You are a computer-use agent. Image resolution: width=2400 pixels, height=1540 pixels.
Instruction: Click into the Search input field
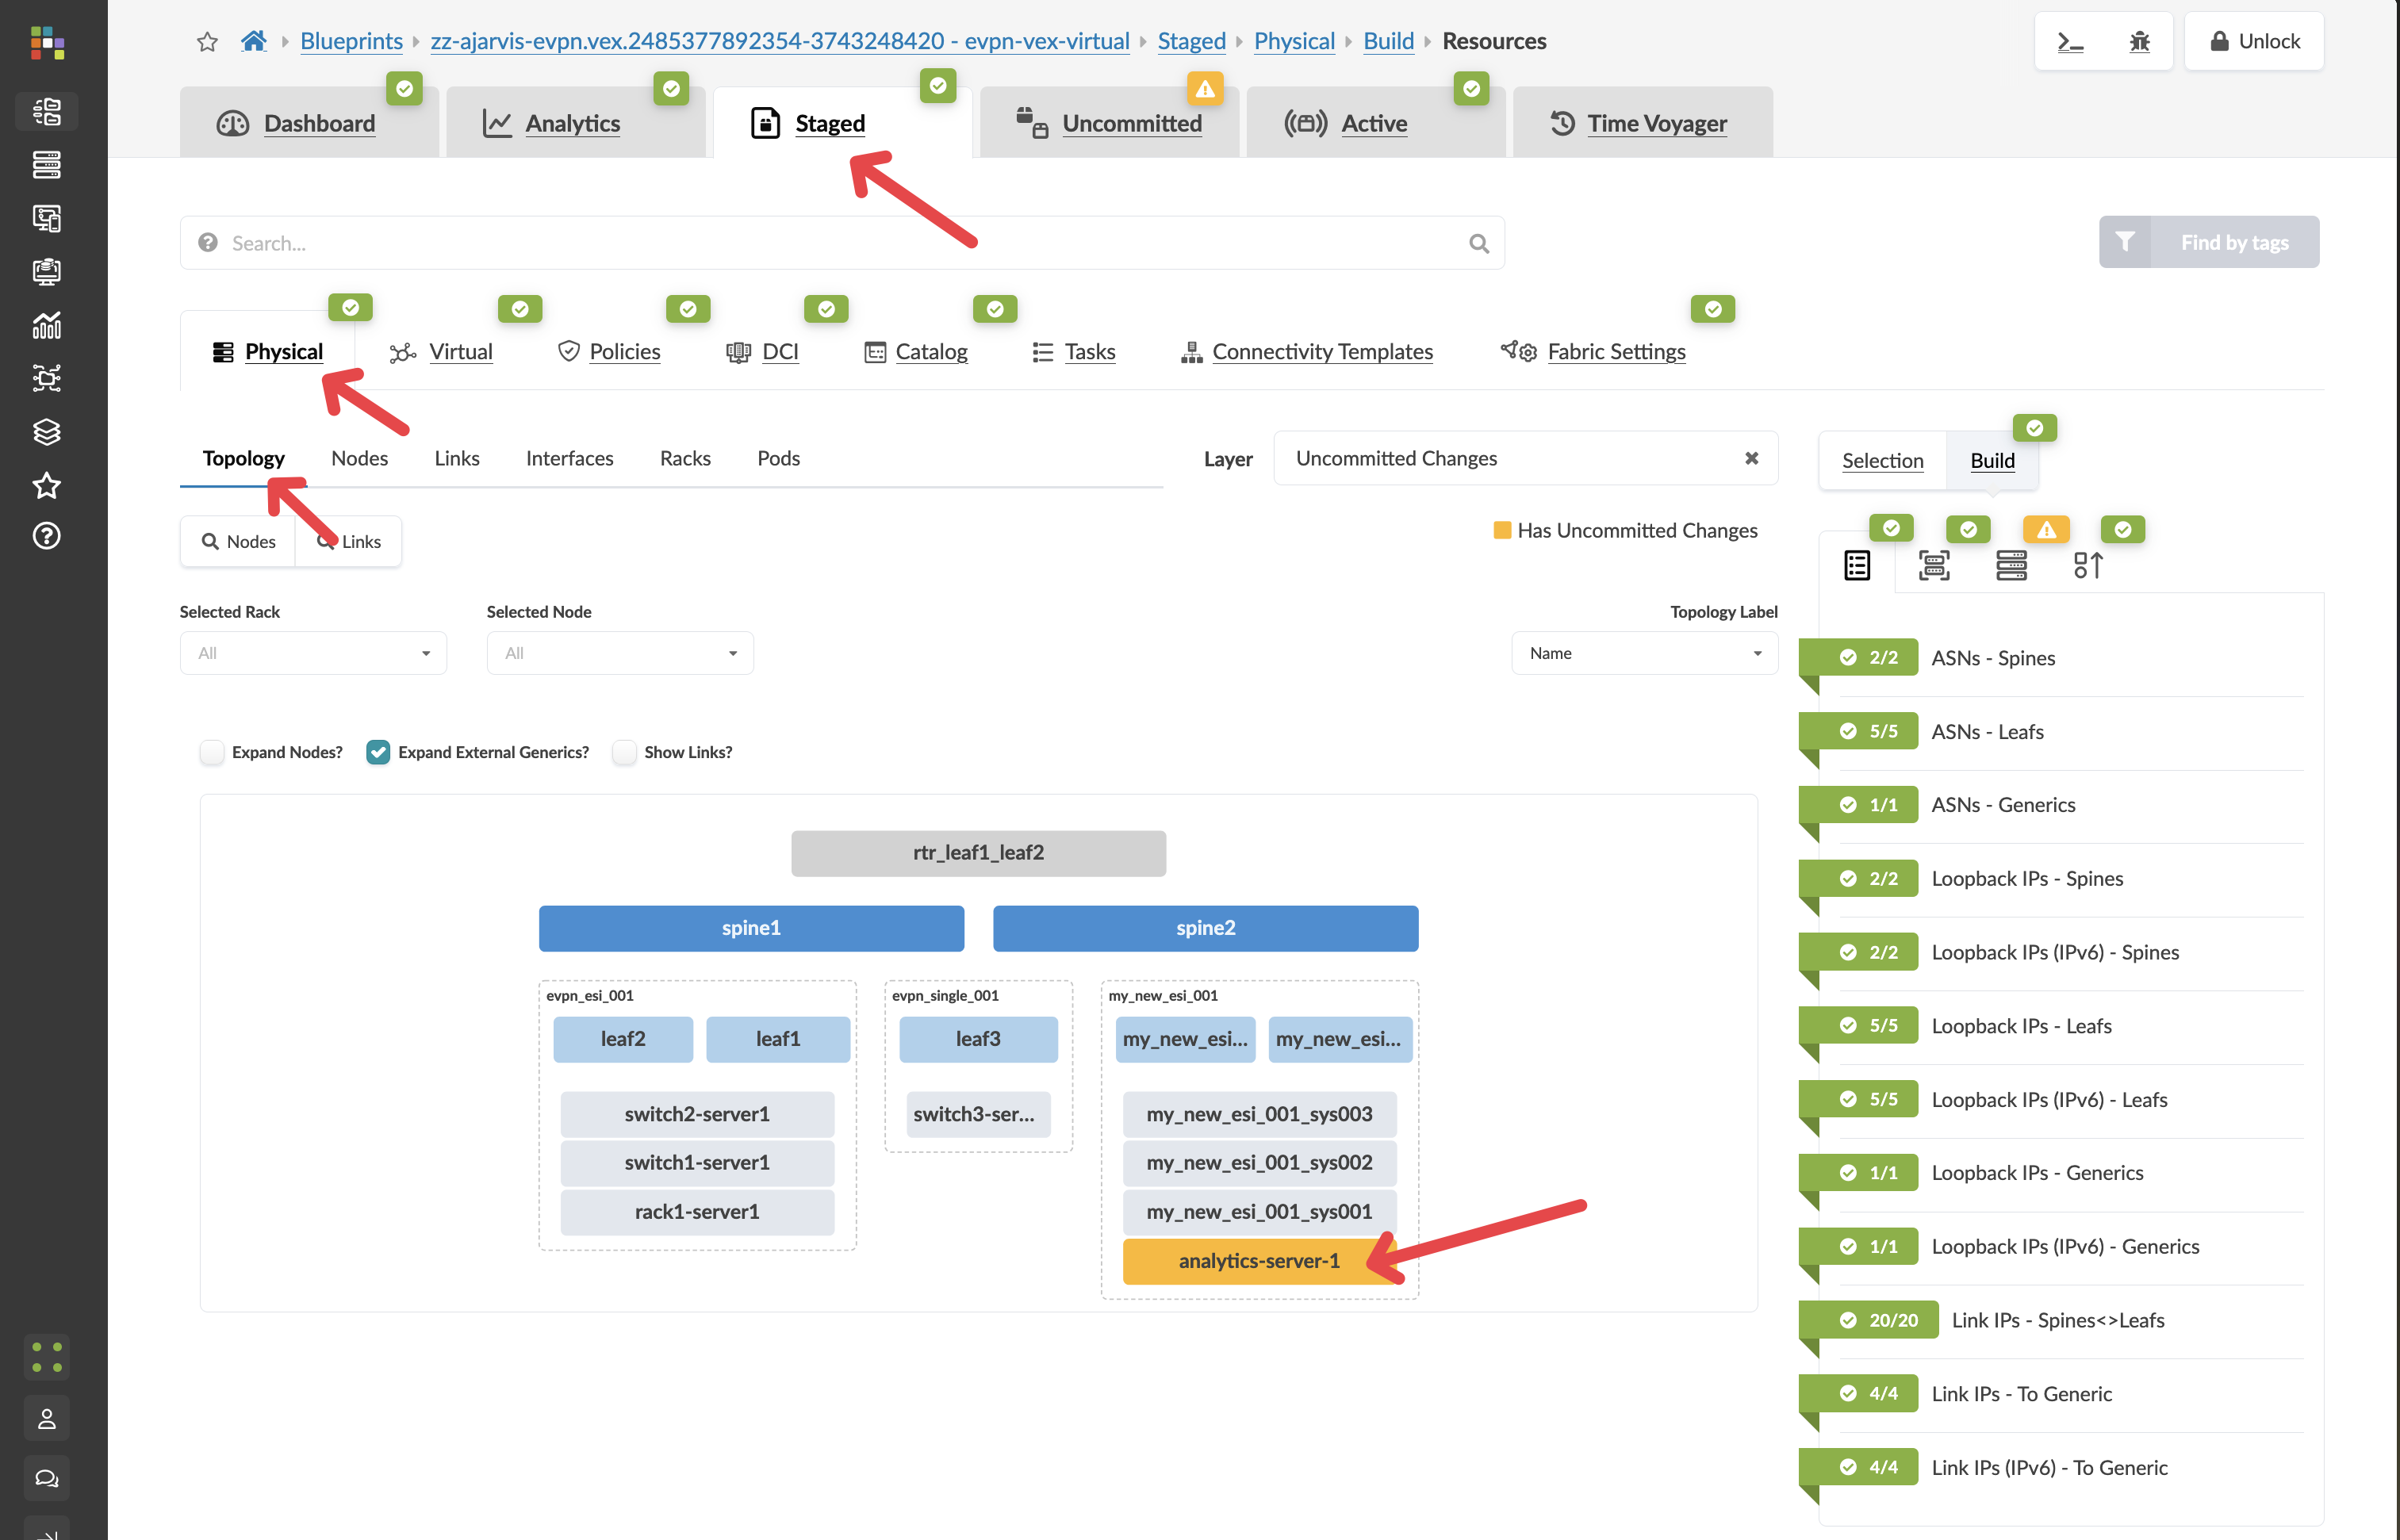[x=840, y=243]
